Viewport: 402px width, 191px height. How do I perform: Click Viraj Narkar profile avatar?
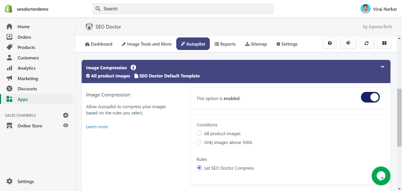pyautogui.click(x=366, y=9)
